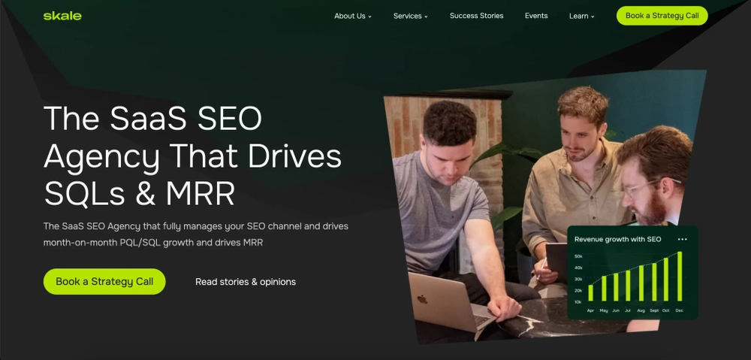
Task: Click the headline 'The SaaS SEO Agency That Drives SQLs & MRR'
Action: 192,156
